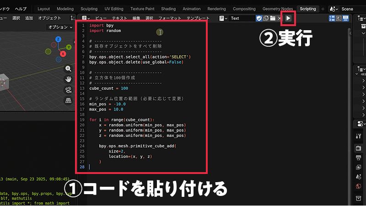Open the Scene properties tab
This screenshot has width=366, height=206.
(359, 177)
